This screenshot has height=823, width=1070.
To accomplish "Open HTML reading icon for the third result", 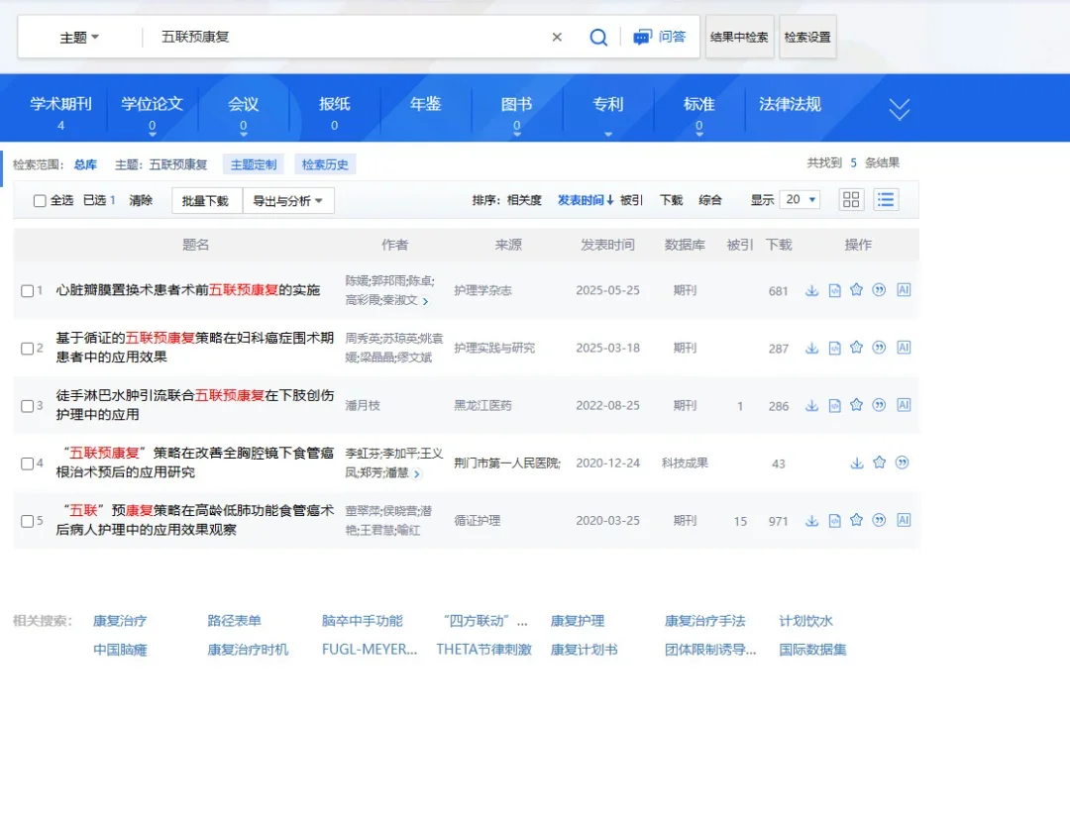I will (x=833, y=405).
